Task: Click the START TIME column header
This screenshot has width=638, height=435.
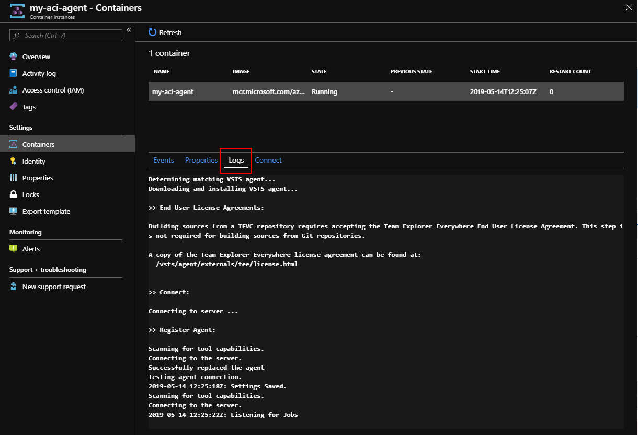Action: (485, 71)
